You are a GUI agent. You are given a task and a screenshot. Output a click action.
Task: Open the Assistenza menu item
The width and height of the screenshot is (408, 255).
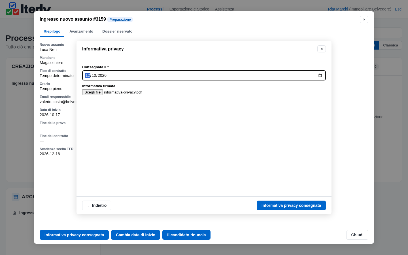224,9
